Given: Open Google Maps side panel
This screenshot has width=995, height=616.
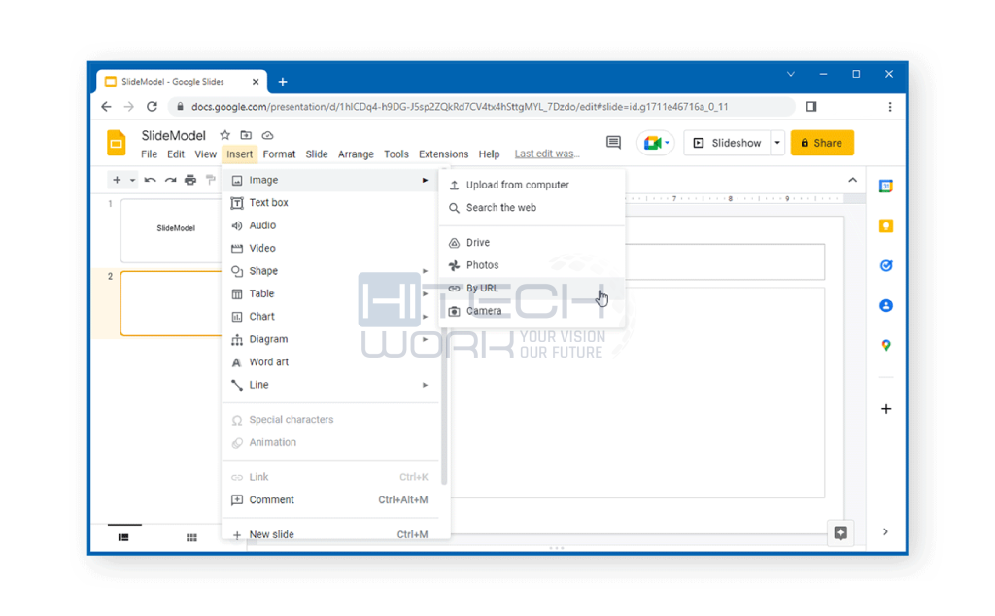Looking at the screenshot, I should tap(886, 346).
